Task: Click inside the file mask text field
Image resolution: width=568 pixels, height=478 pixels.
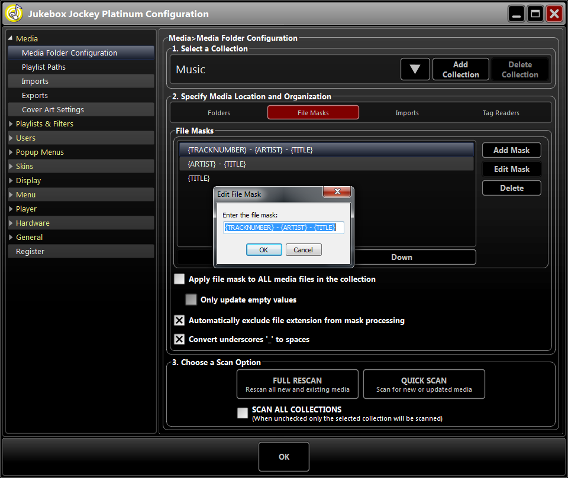Action: point(283,227)
